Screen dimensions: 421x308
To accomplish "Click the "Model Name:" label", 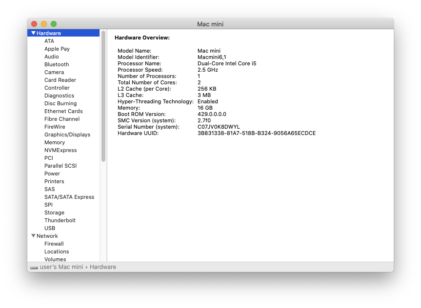I will [x=135, y=51].
